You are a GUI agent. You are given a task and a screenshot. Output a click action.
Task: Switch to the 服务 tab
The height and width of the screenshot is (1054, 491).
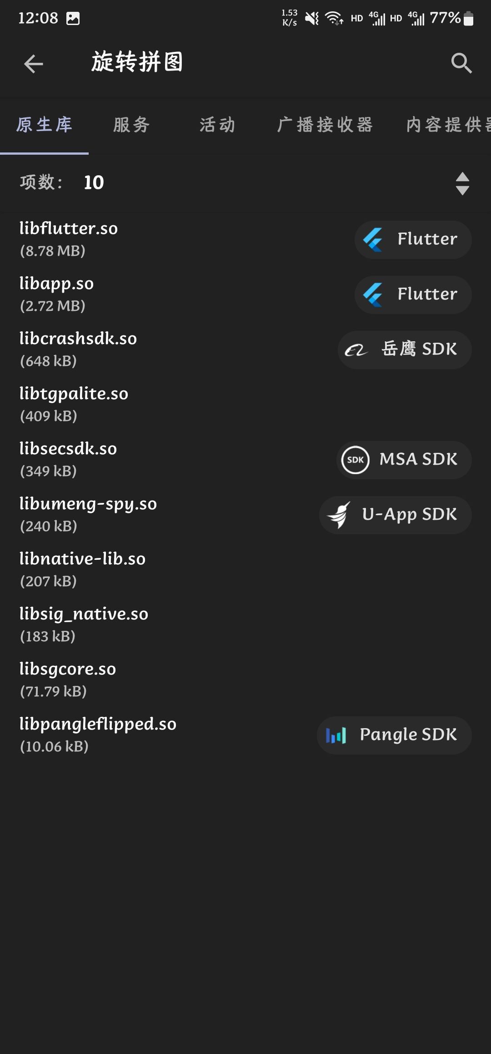[131, 125]
